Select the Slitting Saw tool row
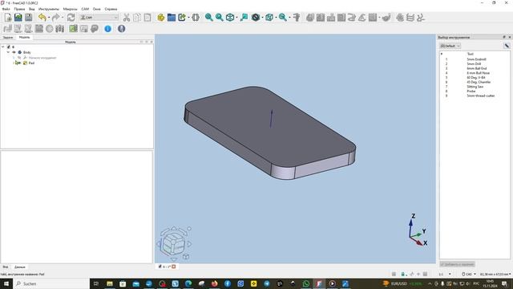Screen dimensions: 513x289 pyautogui.click(x=475, y=87)
